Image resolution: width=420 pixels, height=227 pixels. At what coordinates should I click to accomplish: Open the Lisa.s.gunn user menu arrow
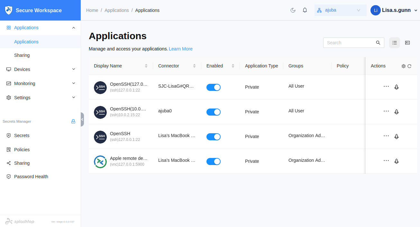[x=415, y=10]
